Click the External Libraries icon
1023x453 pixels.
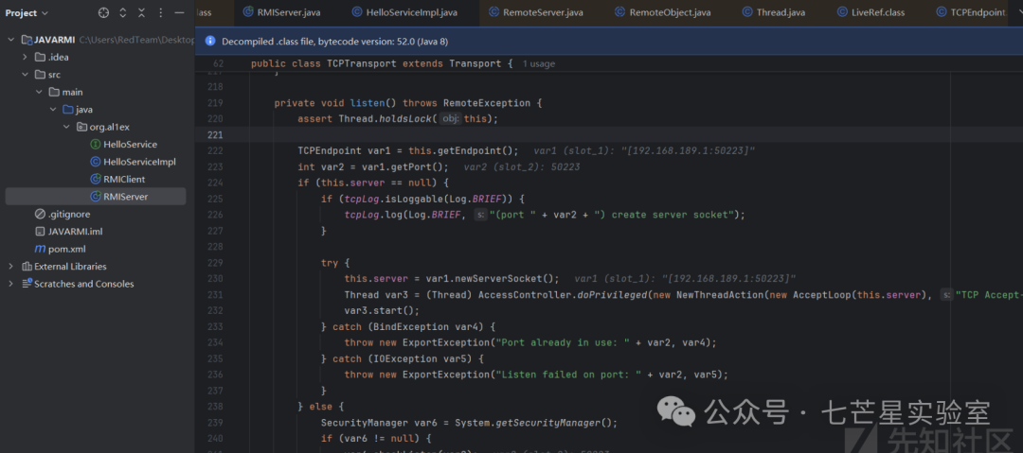click(27, 266)
